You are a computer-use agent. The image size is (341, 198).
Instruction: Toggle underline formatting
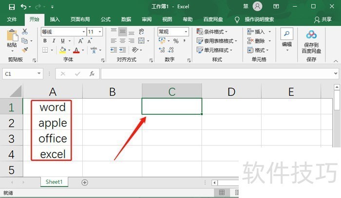[63, 40]
